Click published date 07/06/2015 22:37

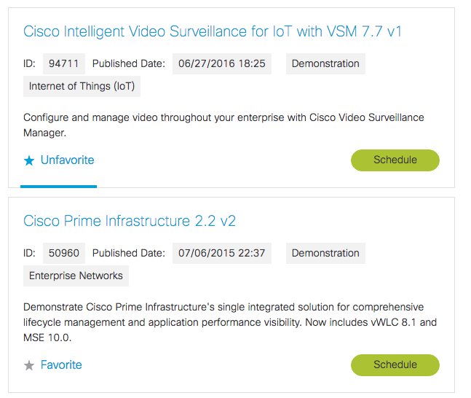(x=222, y=254)
